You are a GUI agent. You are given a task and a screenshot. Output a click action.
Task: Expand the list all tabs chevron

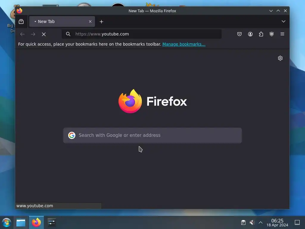[x=284, y=21]
